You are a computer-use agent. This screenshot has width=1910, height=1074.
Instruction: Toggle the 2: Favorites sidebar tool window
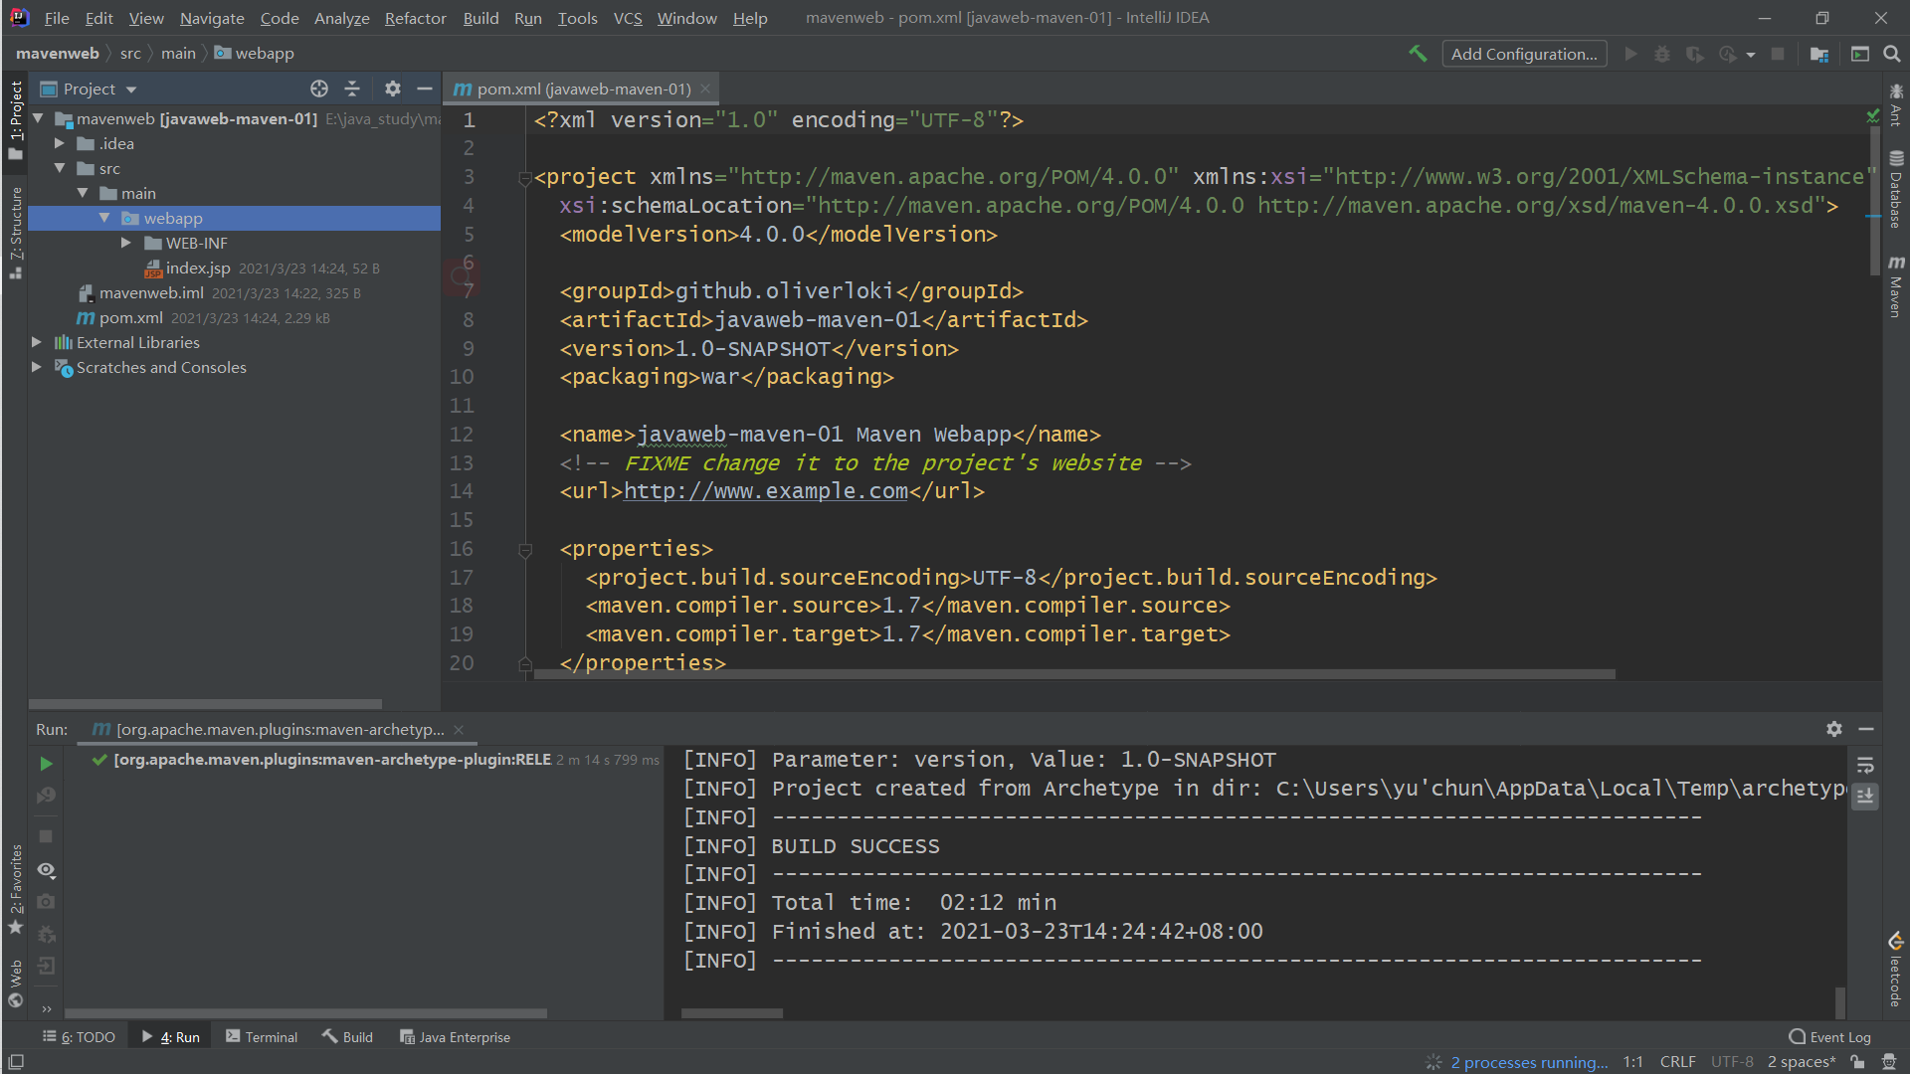tap(15, 888)
